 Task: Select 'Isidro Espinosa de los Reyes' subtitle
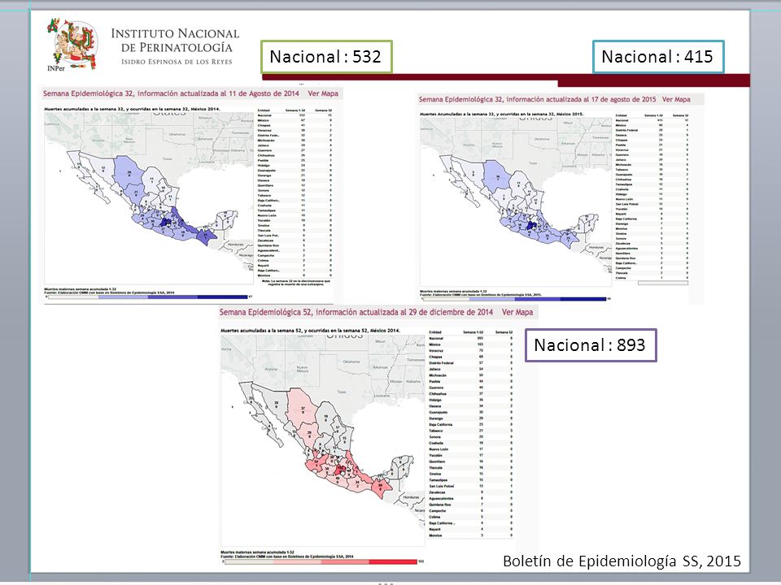point(177,62)
